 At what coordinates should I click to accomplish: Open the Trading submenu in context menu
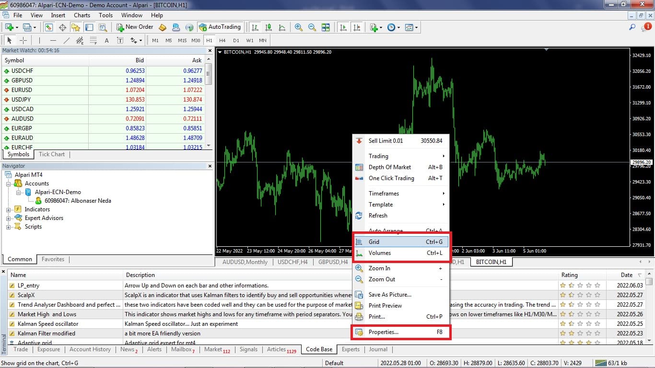[x=401, y=156]
